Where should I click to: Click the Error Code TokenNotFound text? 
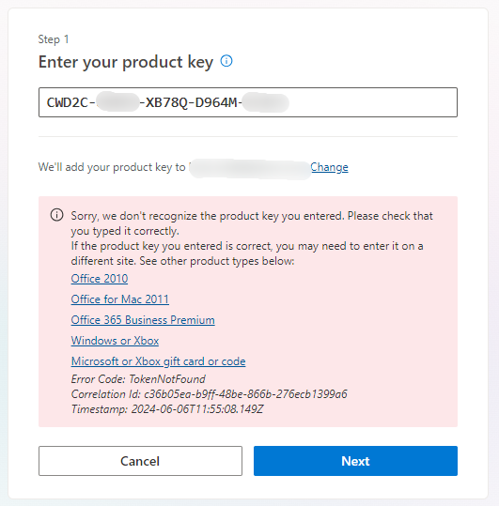138,379
